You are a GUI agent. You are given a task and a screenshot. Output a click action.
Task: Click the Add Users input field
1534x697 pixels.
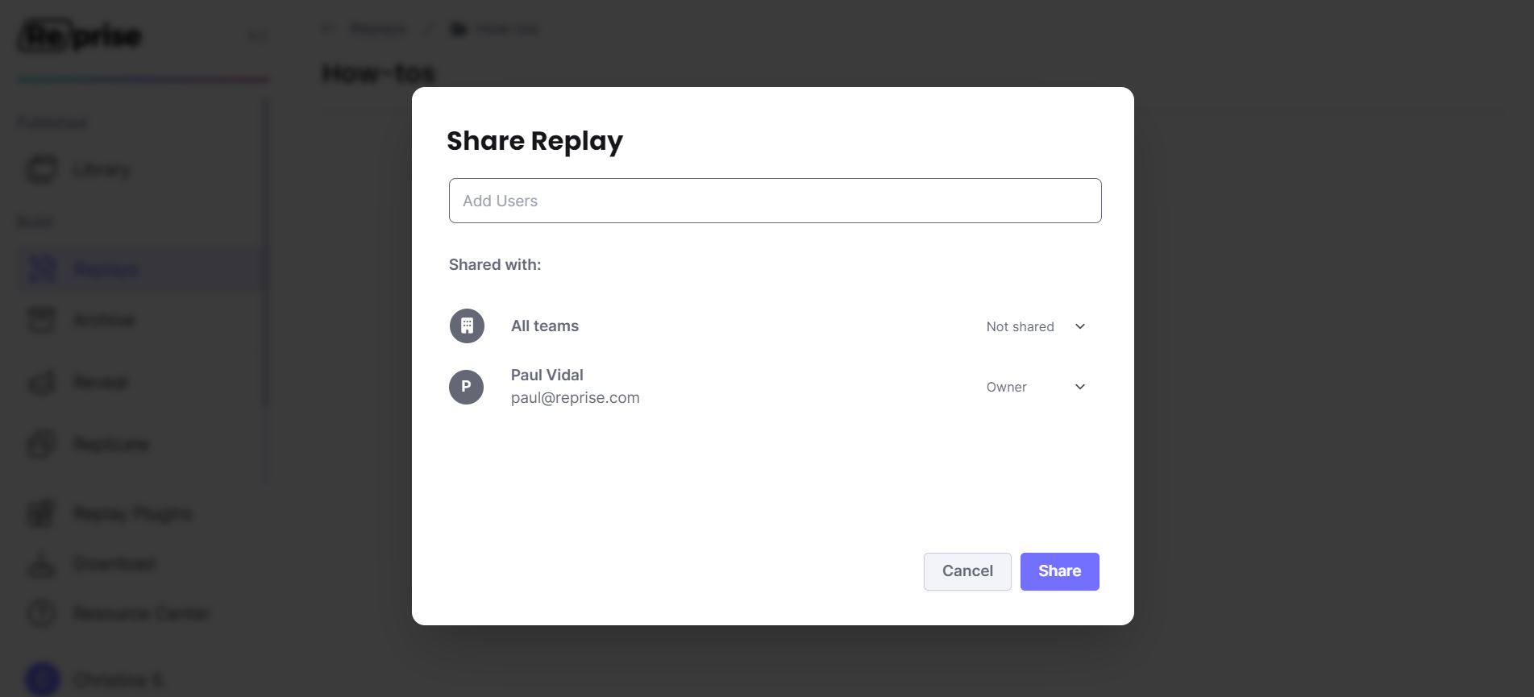tap(775, 201)
